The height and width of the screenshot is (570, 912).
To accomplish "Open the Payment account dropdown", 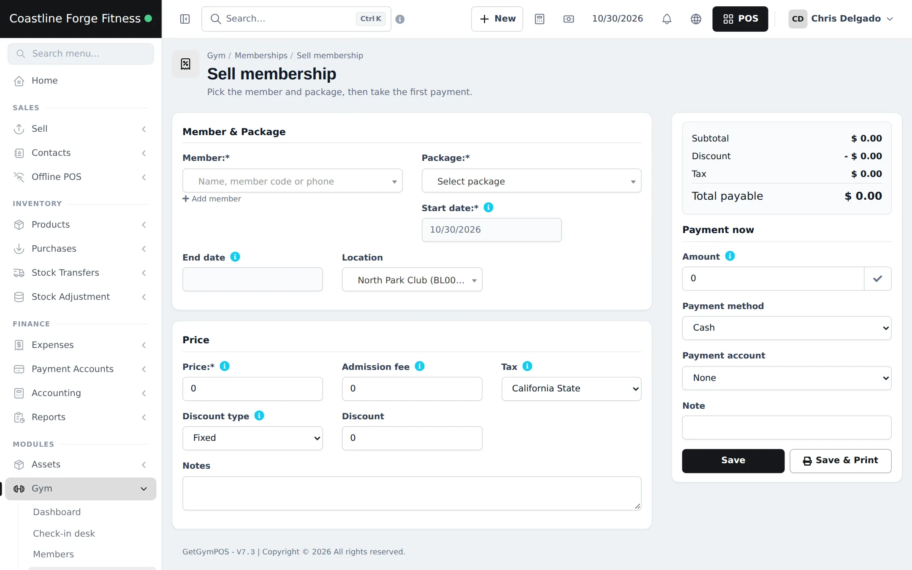I will [x=787, y=378].
